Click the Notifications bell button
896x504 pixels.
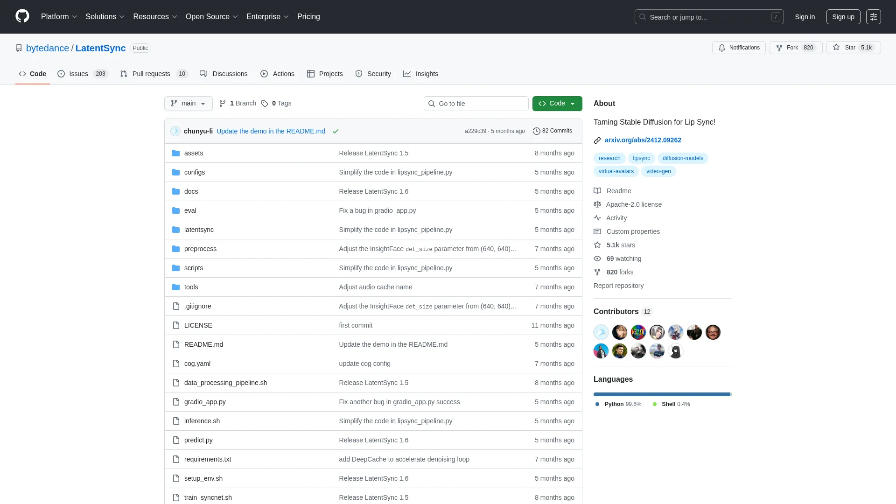(x=739, y=48)
